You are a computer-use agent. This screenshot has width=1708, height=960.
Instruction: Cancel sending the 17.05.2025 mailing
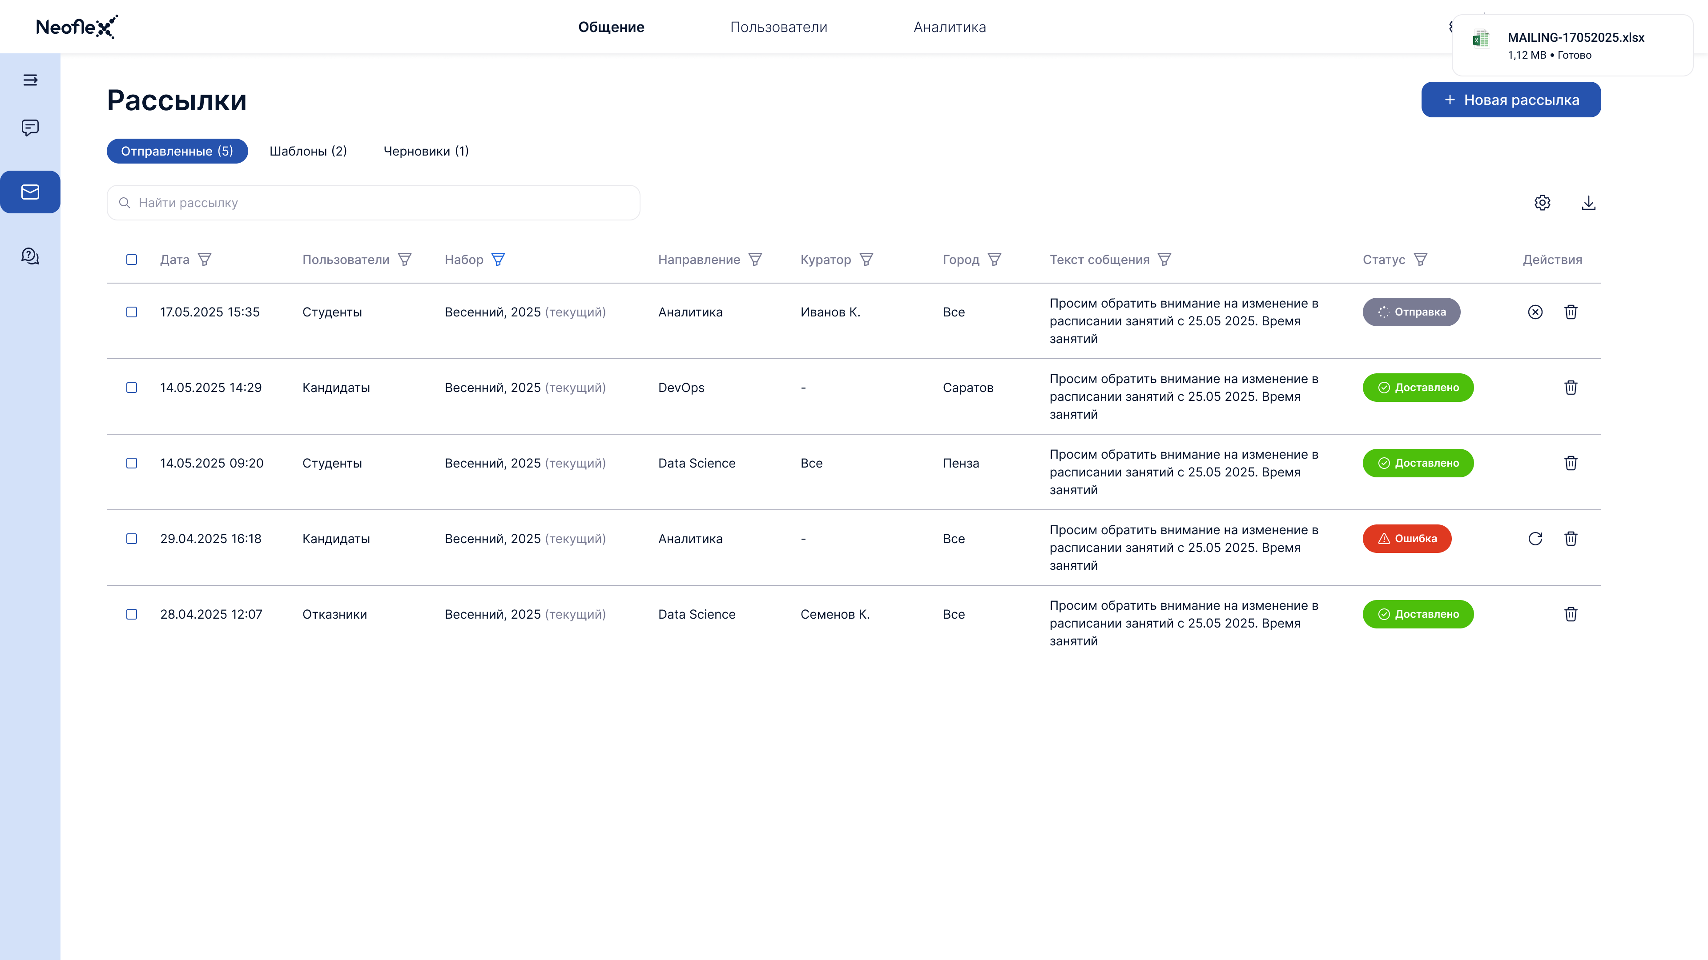pyautogui.click(x=1535, y=312)
